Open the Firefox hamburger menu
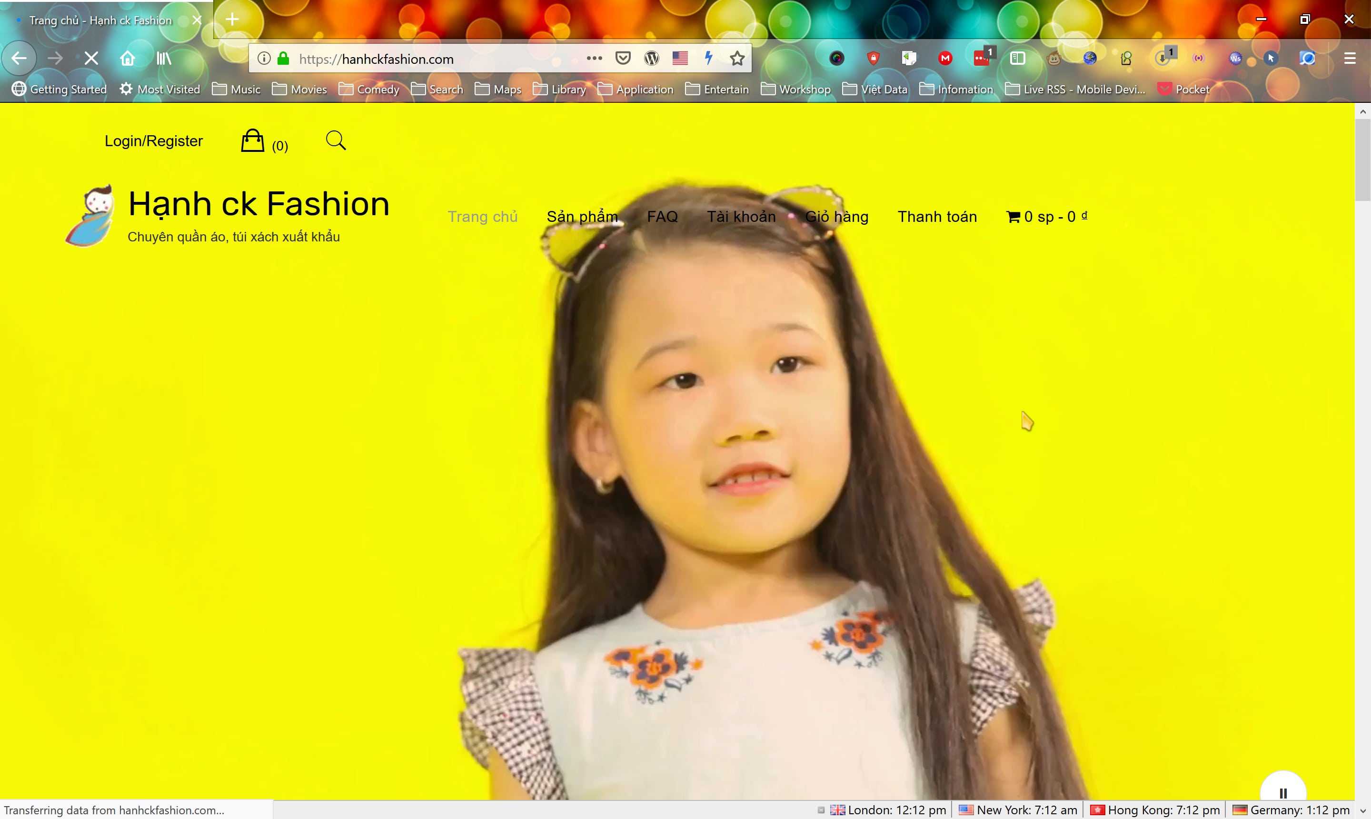The height and width of the screenshot is (819, 1371). 1350,58
